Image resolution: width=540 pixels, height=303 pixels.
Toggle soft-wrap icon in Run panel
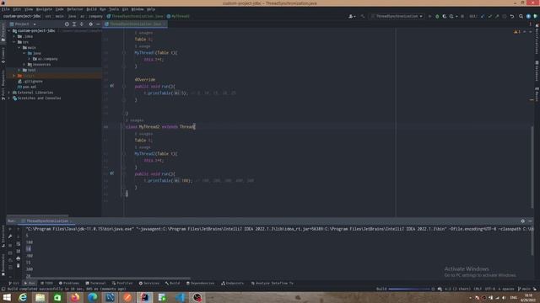pos(19,243)
